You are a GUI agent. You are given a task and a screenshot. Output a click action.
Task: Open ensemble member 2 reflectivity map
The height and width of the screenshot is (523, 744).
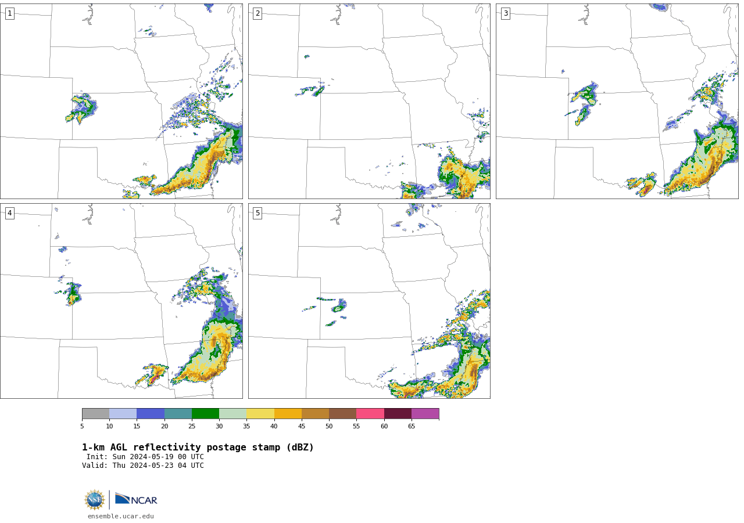click(369, 101)
